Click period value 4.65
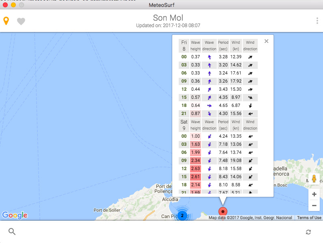The height and width of the screenshot is (243, 323). coord(223,105)
